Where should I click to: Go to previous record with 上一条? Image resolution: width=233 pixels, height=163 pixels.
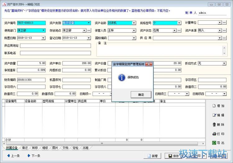(13, 156)
